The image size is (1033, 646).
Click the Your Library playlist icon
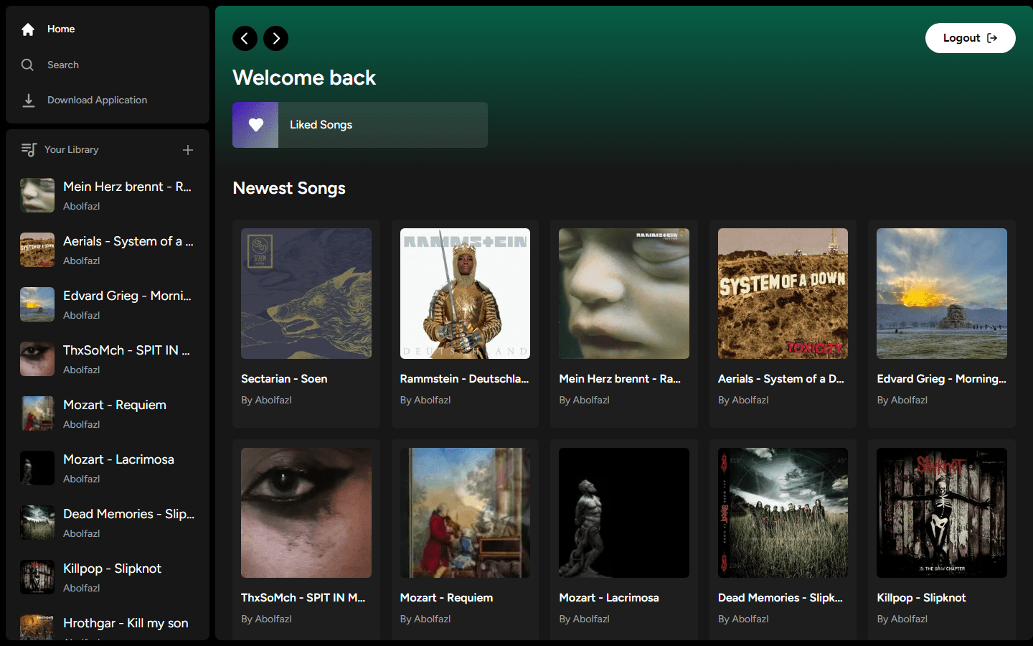click(29, 149)
